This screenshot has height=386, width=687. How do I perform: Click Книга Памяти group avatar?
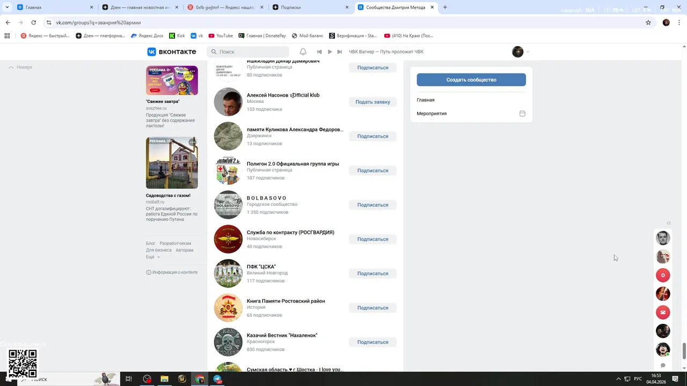[228, 308]
